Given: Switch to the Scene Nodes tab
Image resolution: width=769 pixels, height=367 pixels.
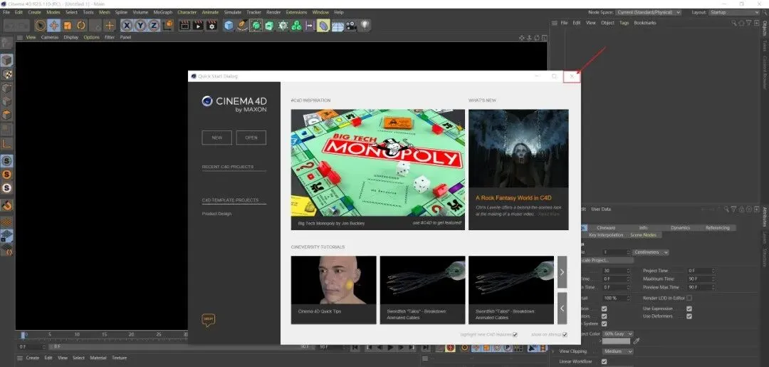Looking at the screenshot, I should [x=643, y=235].
